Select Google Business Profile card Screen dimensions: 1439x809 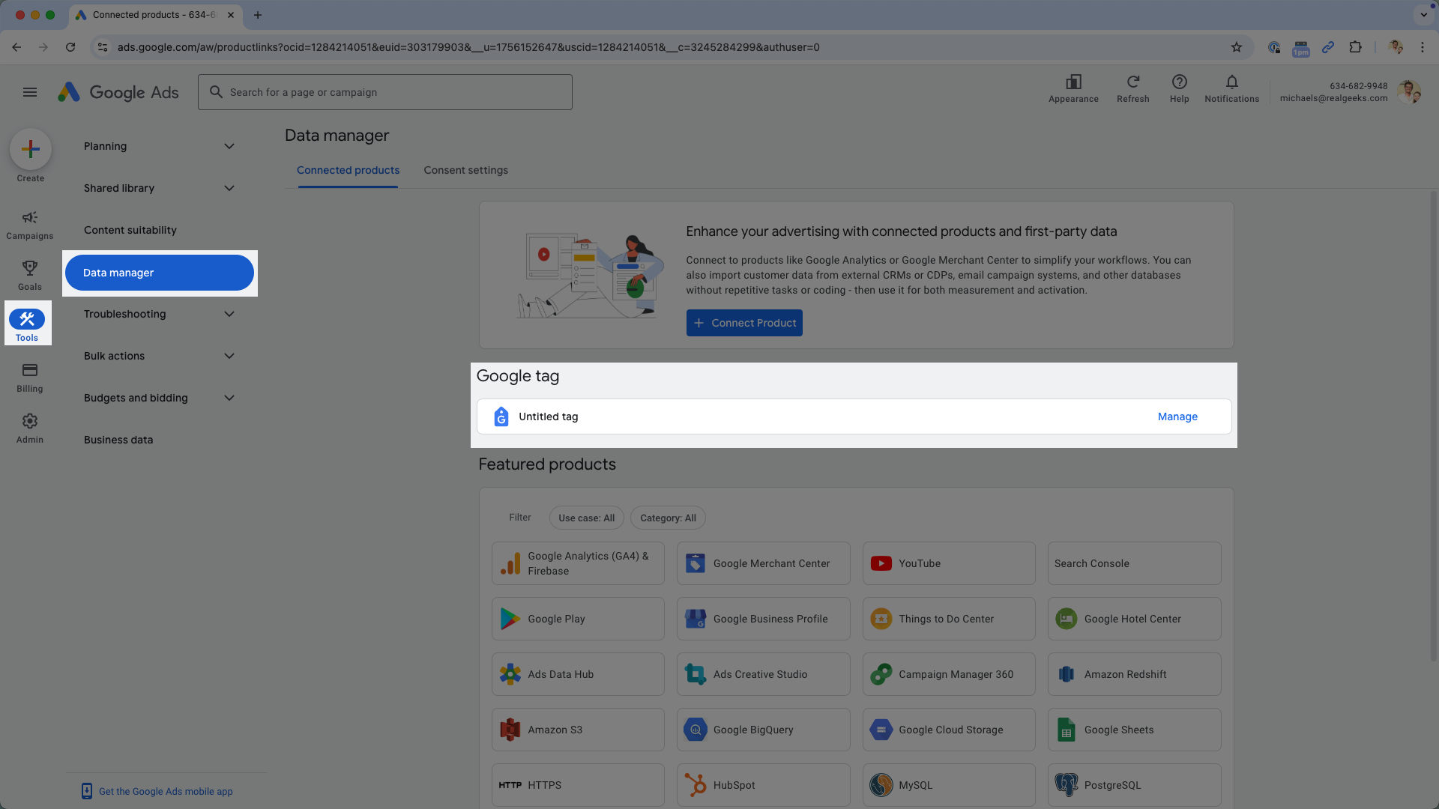[763, 619]
